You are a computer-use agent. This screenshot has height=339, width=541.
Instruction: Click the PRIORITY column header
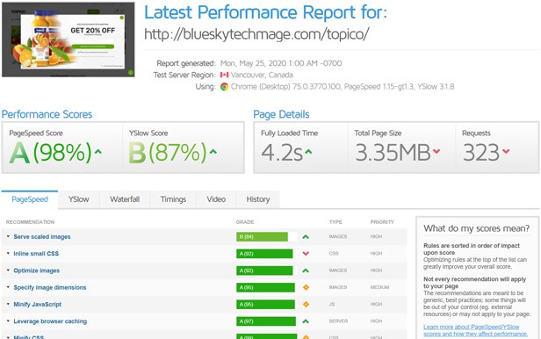pyautogui.click(x=382, y=222)
